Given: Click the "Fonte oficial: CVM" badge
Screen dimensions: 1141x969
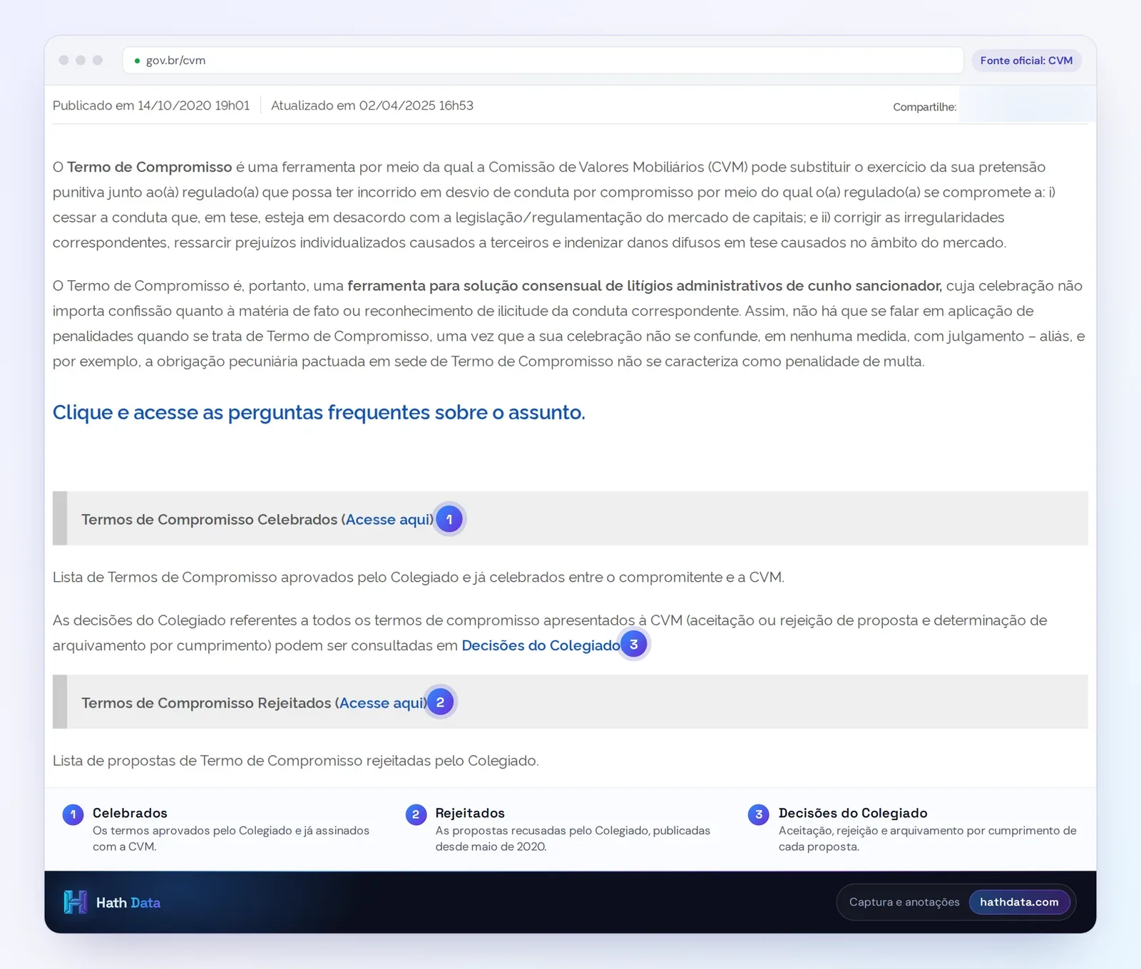Looking at the screenshot, I should tap(1026, 61).
